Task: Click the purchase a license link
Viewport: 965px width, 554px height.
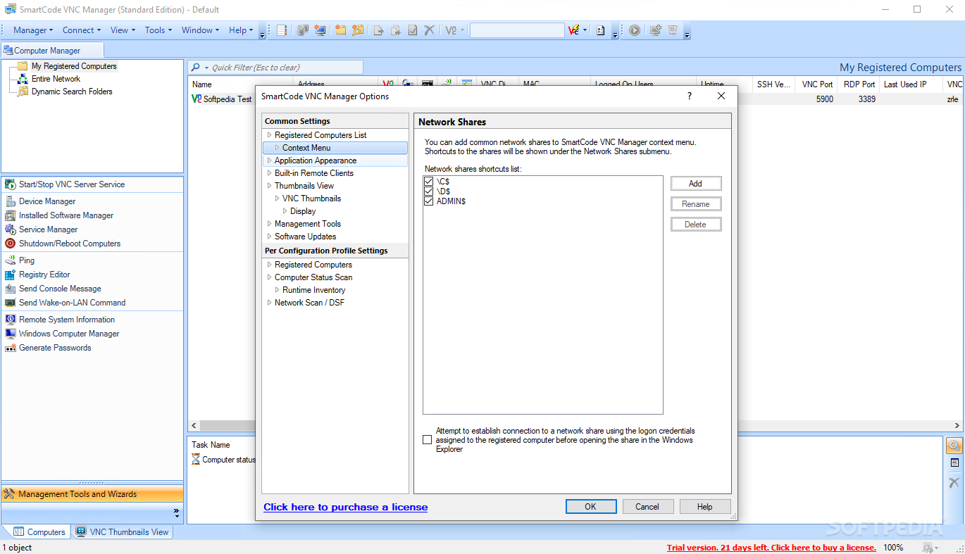Action: point(346,507)
